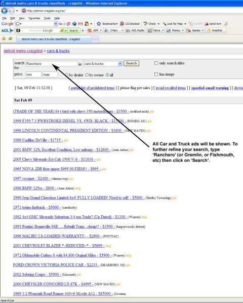Open the 'cars & trucks' category dropdown
Screen dimensions: 243x303
pyautogui.click(x=103, y=63)
